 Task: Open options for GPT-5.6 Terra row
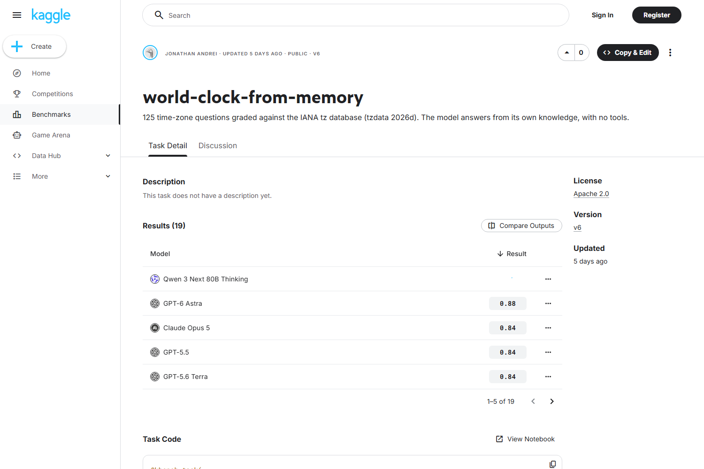pos(548,377)
